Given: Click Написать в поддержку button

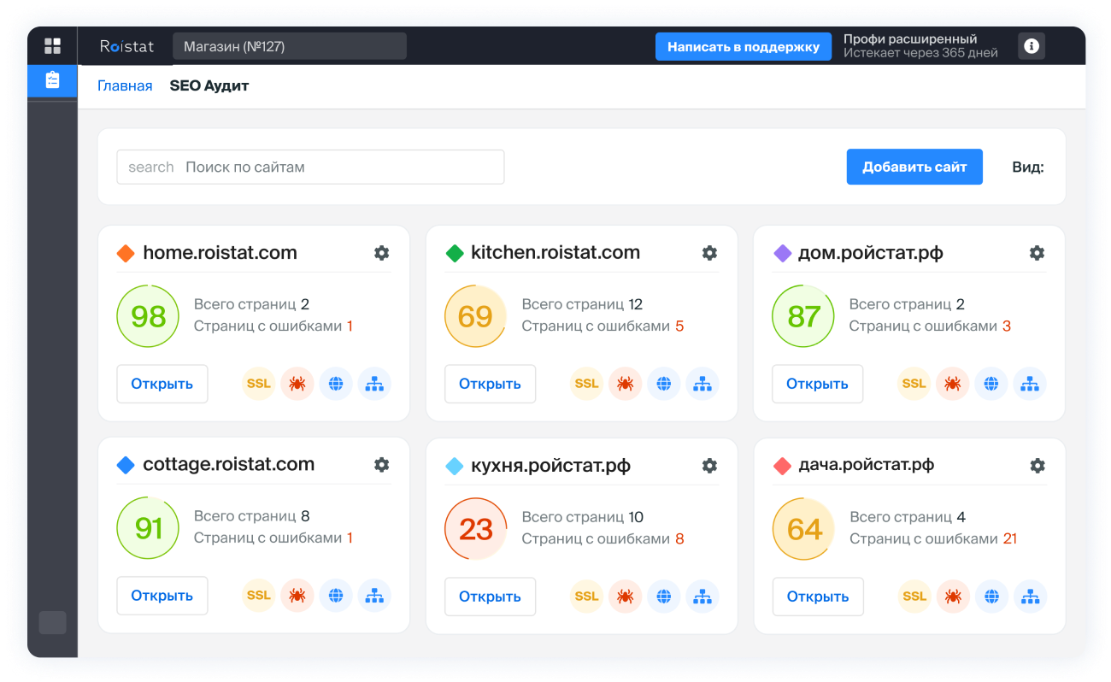Looking at the screenshot, I should tap(744, 47).
